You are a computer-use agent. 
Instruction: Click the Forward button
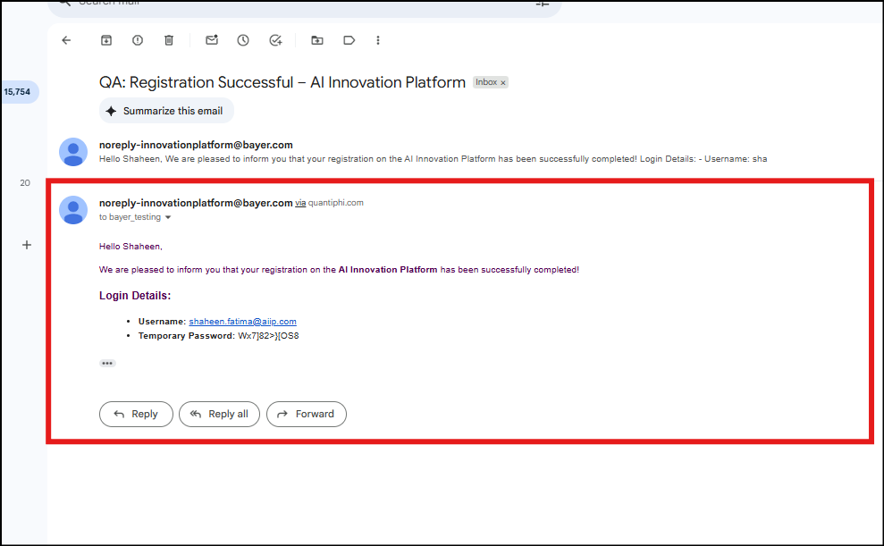(x=306, y=414)
